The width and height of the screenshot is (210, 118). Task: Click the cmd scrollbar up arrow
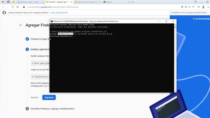point(175,25)
